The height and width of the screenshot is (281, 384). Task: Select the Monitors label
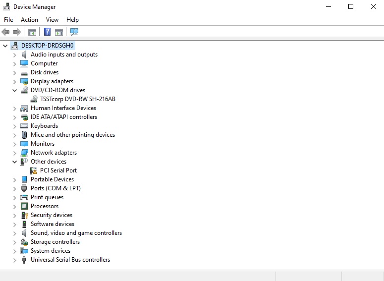pyautogui.click(x=43, y=144)
